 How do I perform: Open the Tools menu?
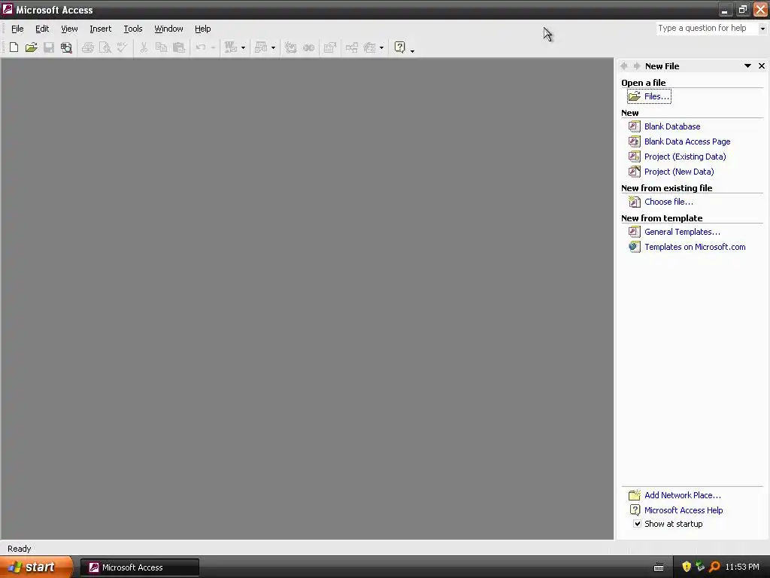[x=133, y=29]
